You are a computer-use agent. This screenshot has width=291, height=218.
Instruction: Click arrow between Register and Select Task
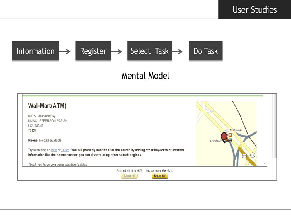tap(117, 51)
